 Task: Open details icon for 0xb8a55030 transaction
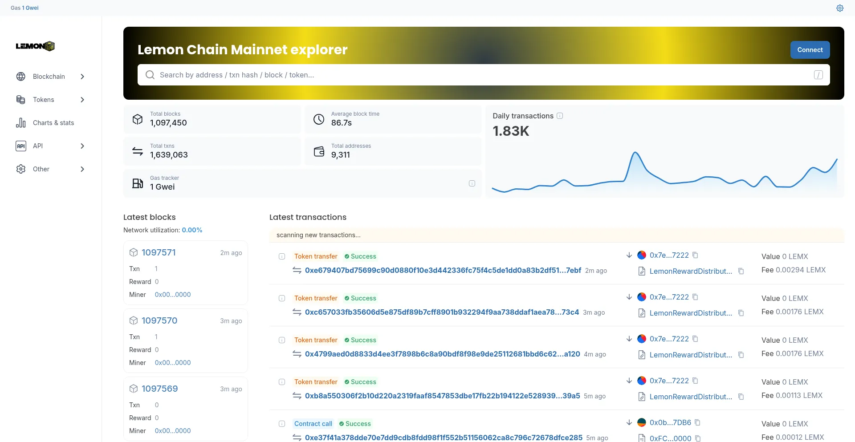(x=282, y=382)
